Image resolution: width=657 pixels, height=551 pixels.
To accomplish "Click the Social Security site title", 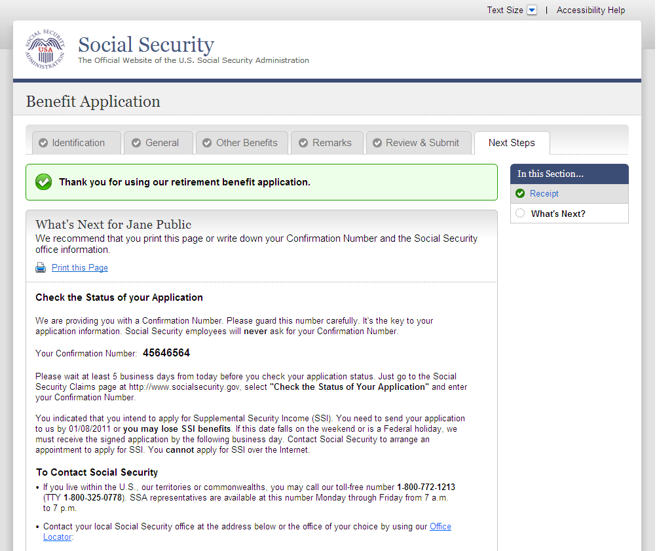I will click(x=146, y=45).
